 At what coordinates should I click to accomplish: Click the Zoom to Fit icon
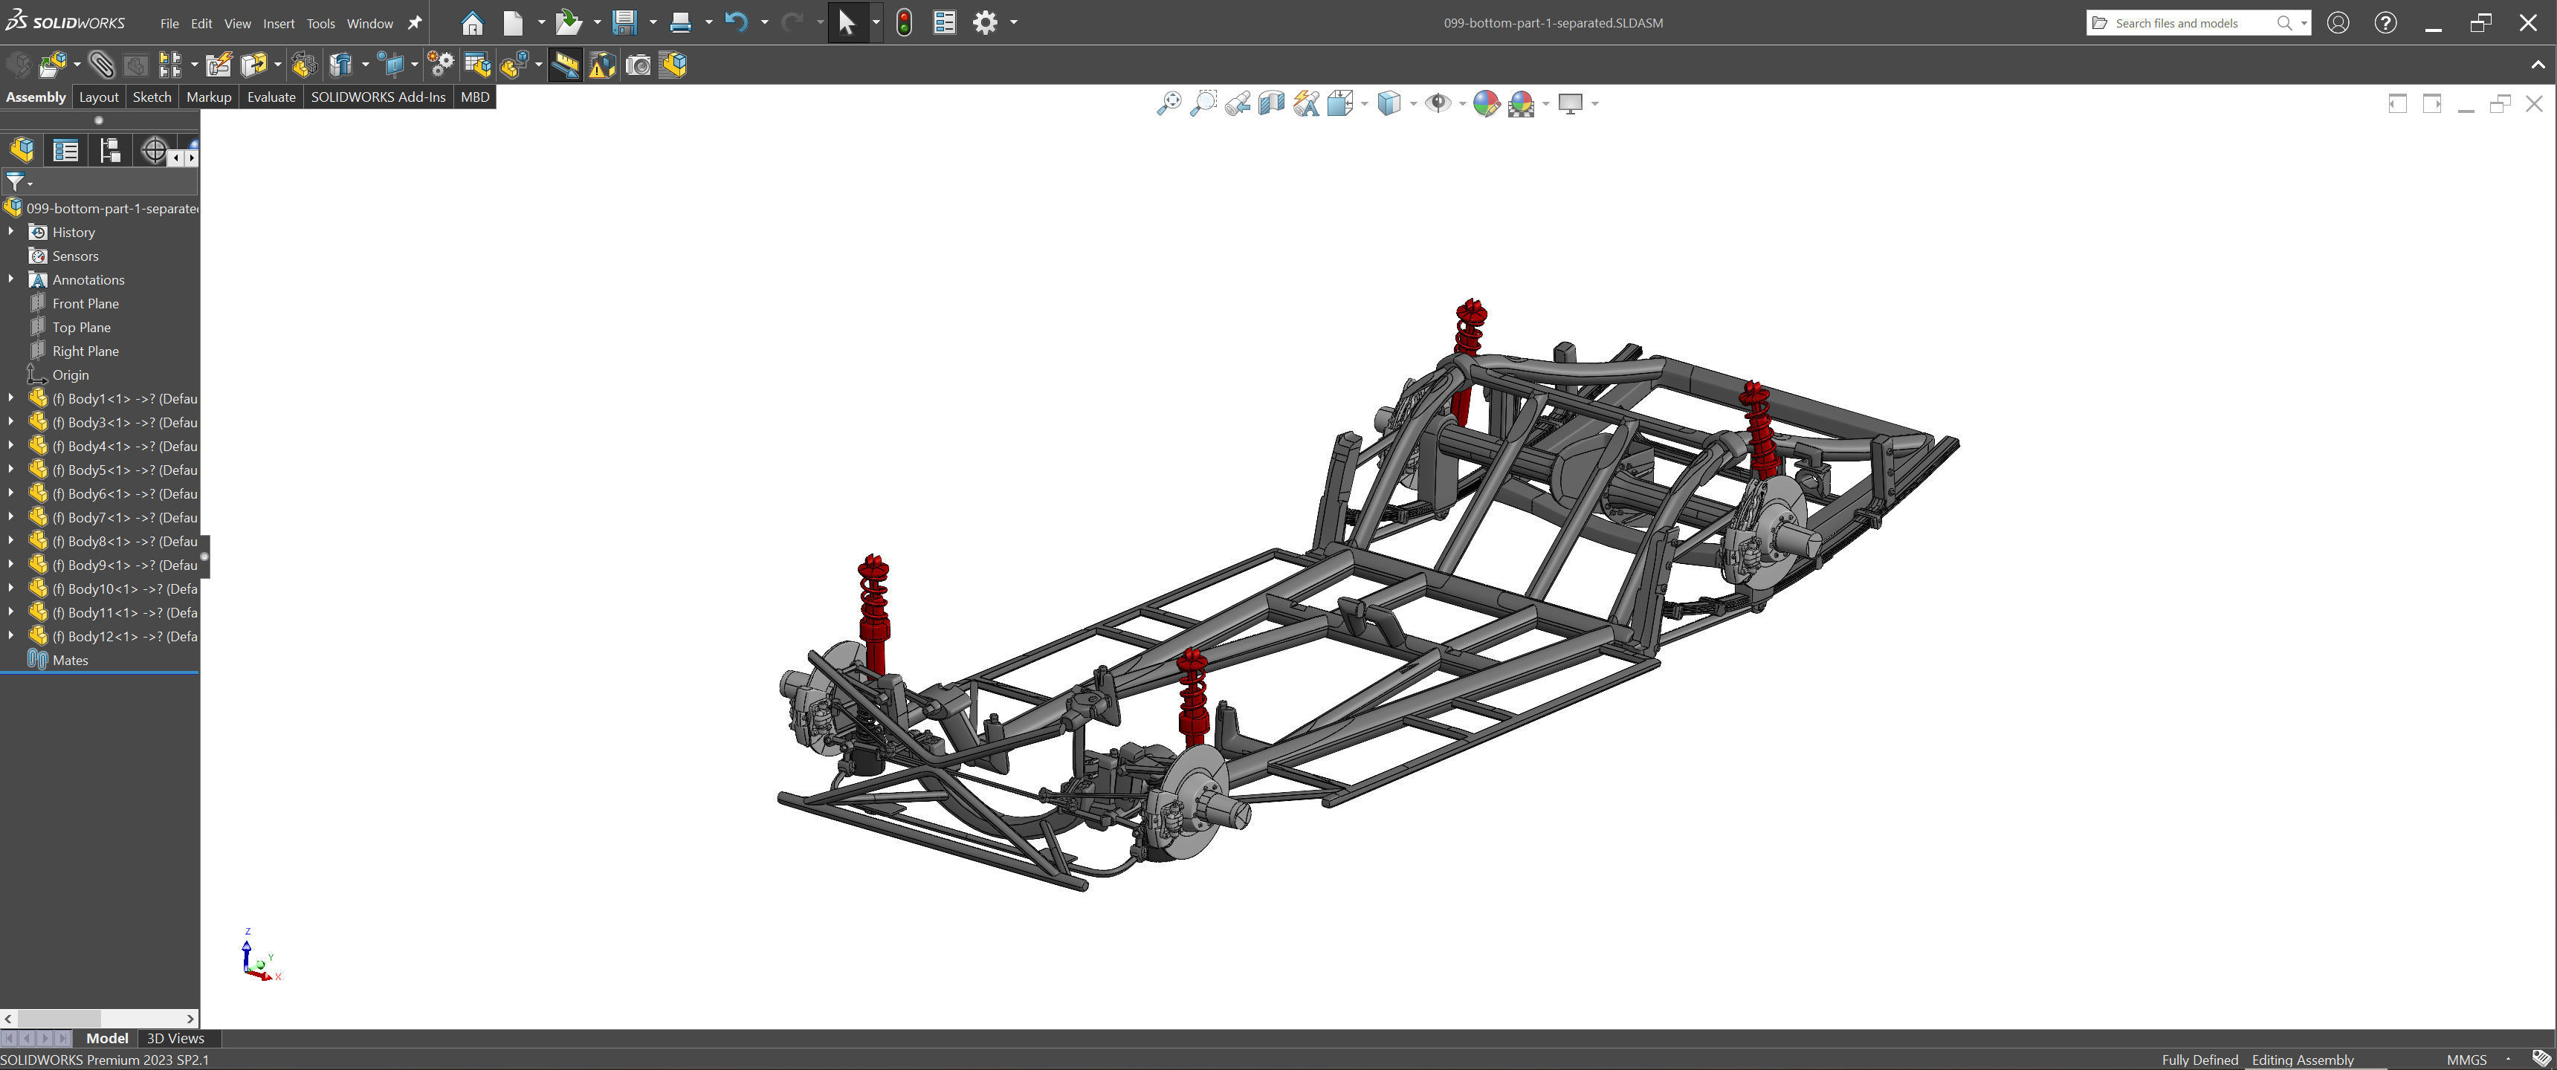click(1169, 103)
